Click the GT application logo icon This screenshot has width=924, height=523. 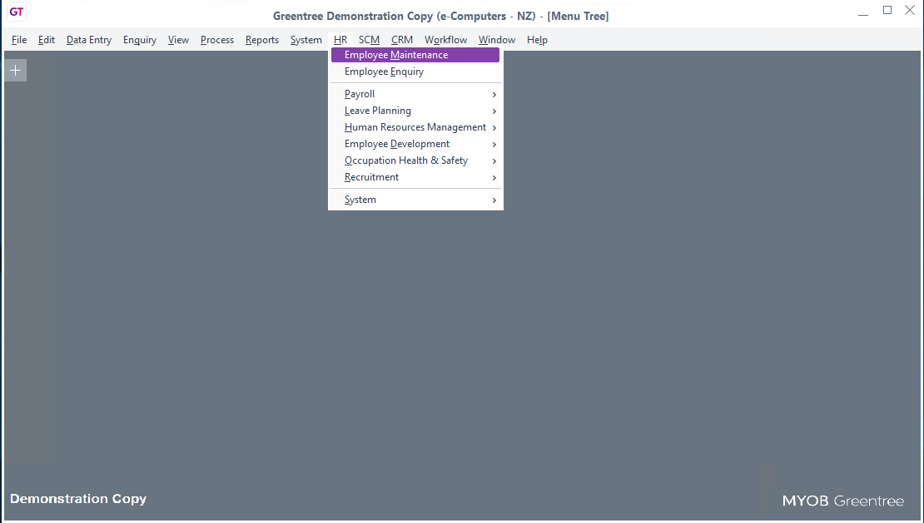(17, 12)
